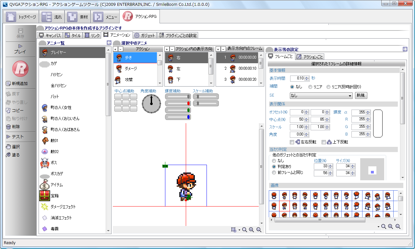Click the 角度補助 angle dial

click(x=151, y=104)
